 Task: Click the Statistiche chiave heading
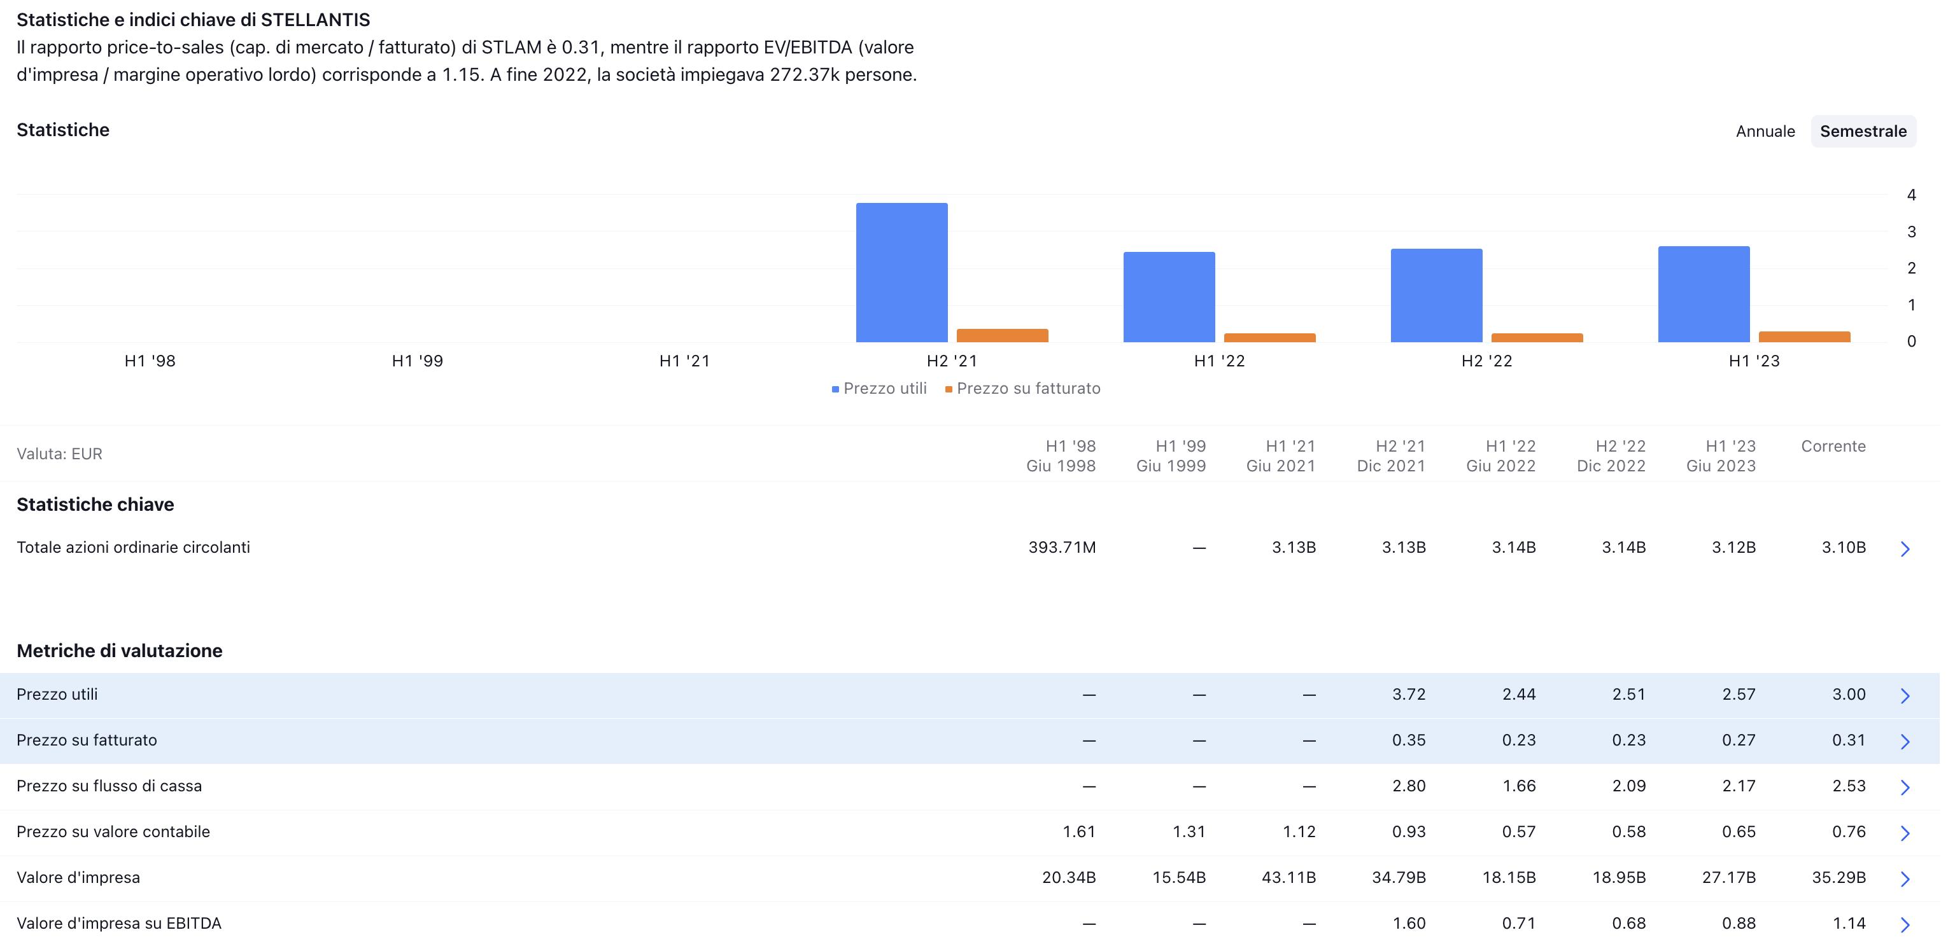(95, 504)
